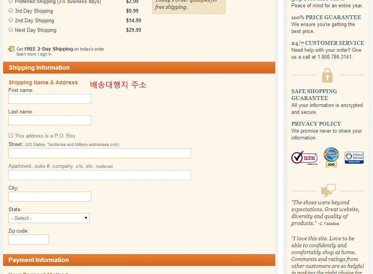Open the Privacy Policy heading
Viewport: 373px width, 274px height.
click(316, 124)
